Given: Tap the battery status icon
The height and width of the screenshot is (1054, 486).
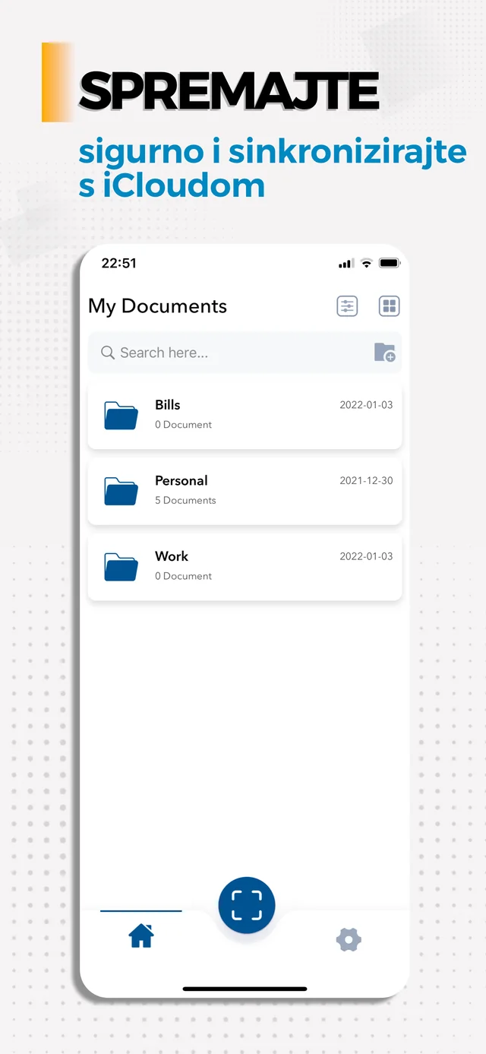Looking at the screenshot, I should (x=390, y=263).
